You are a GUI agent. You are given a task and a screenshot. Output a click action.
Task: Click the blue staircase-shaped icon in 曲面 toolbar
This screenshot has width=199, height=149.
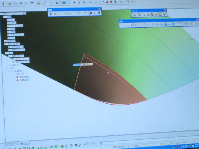click(165, 24)
